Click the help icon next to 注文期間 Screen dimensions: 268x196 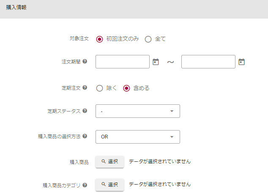point(85,62)
